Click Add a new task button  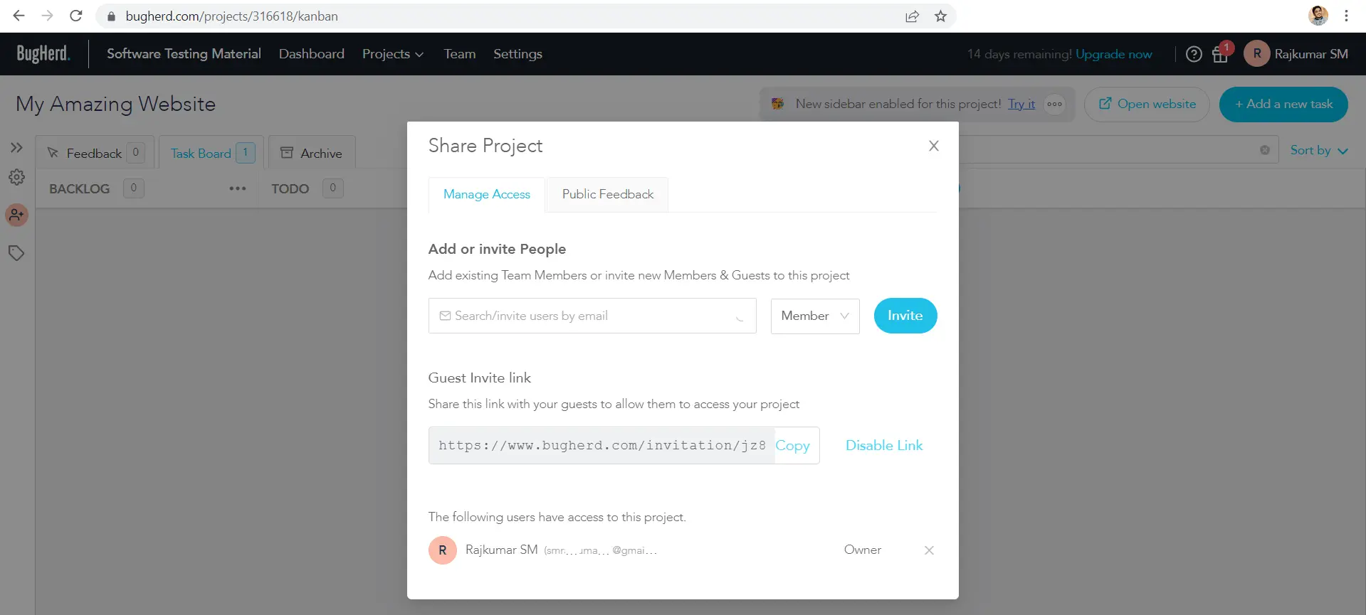(x=1283, y=104)
